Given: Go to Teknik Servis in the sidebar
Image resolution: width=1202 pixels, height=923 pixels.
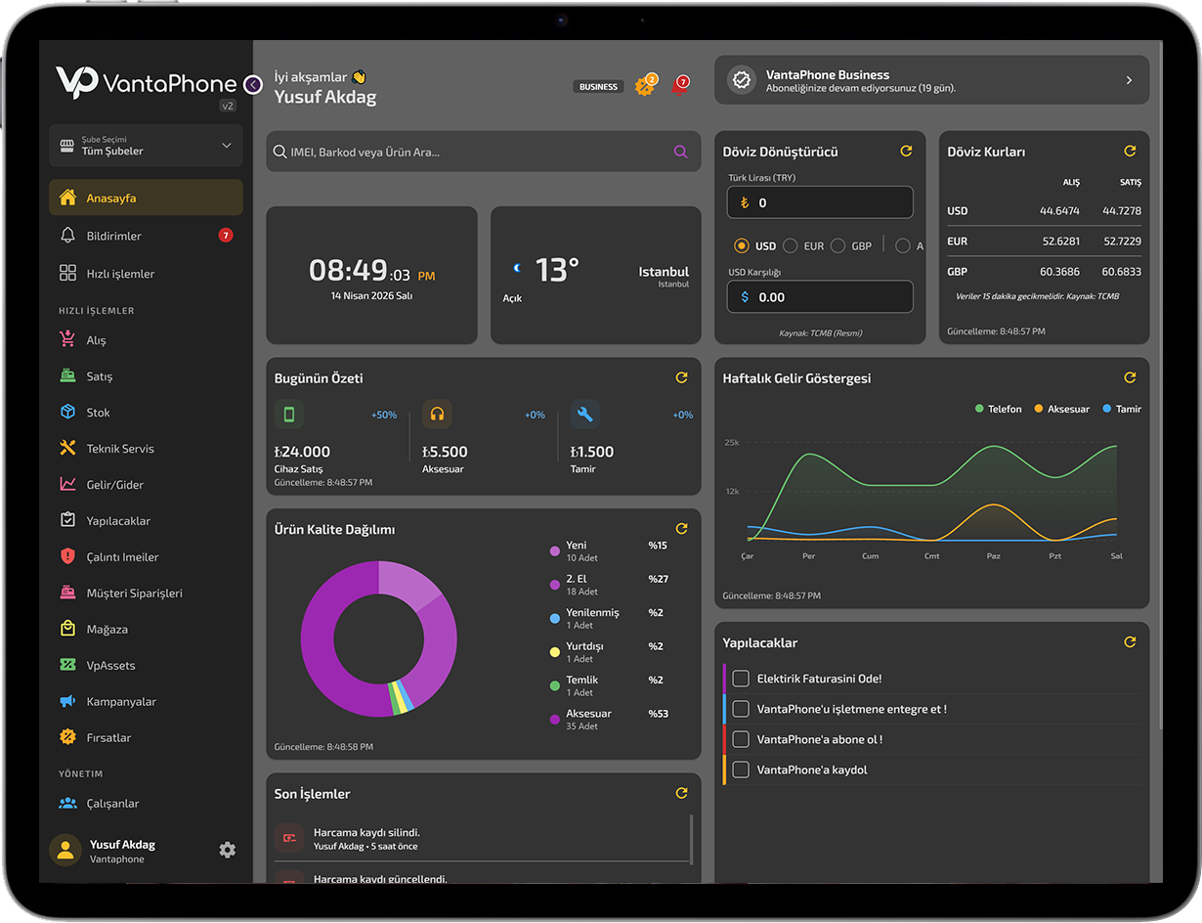Looking at the screenshot, I should (x=120, y=449).
